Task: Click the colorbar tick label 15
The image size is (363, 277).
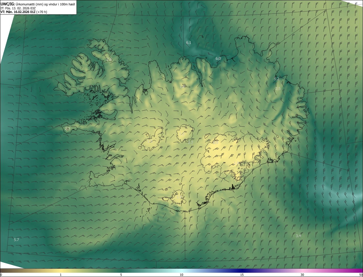Action: point(242,275)
